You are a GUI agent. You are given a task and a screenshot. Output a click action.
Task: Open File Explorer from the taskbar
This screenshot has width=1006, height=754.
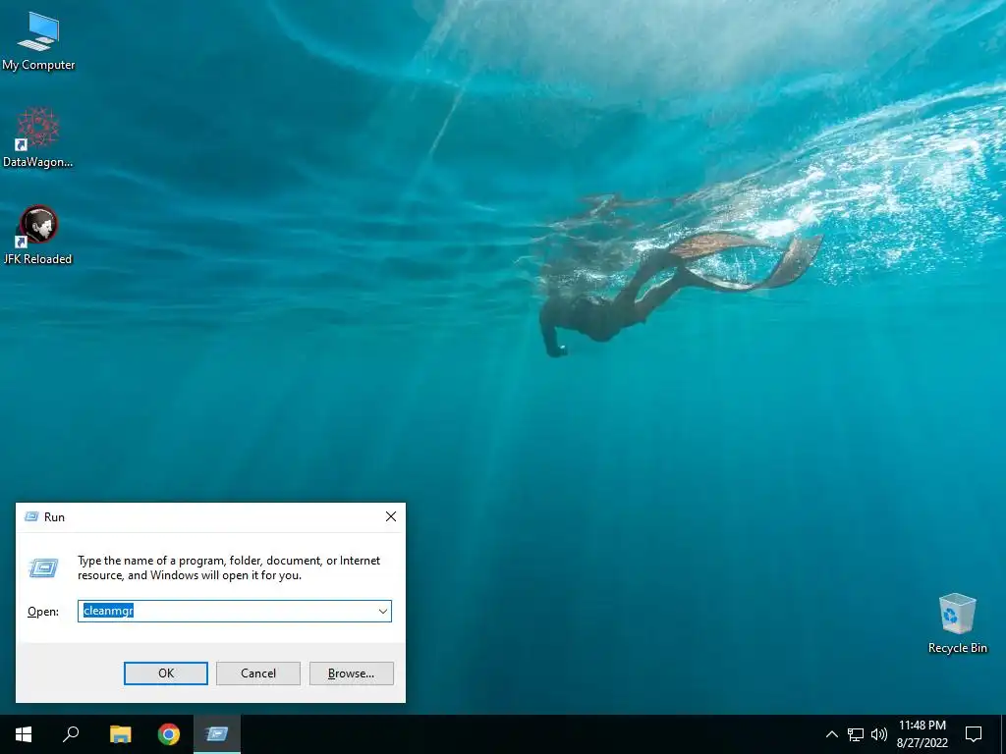pyautogui.click(x=120, y=734)
